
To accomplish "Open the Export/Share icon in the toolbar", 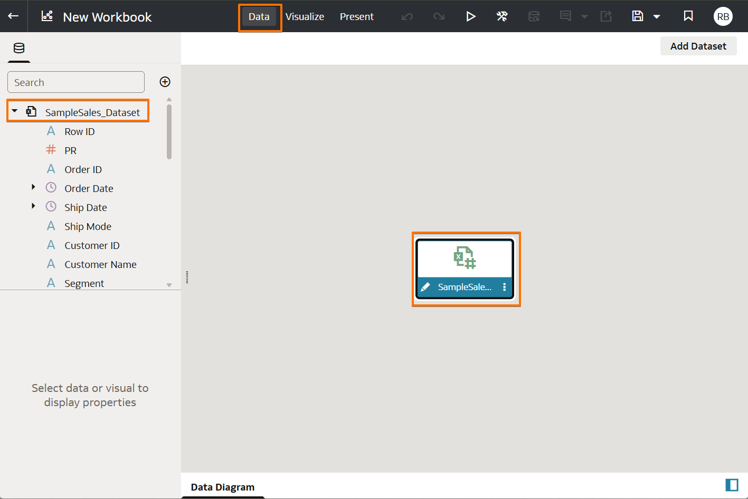I will [605, 16].
